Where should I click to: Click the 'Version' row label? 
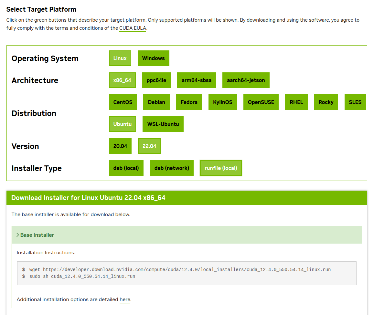point(25,146)
